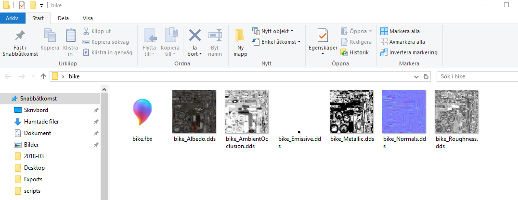Click the Sök i bike search box

(x=477, y=76)
